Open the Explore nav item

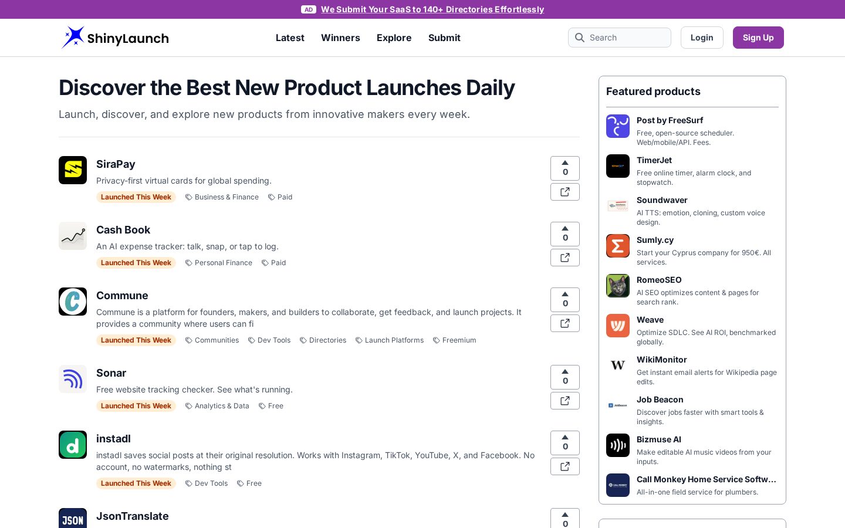pyautogui.click(x=394, y=38)
